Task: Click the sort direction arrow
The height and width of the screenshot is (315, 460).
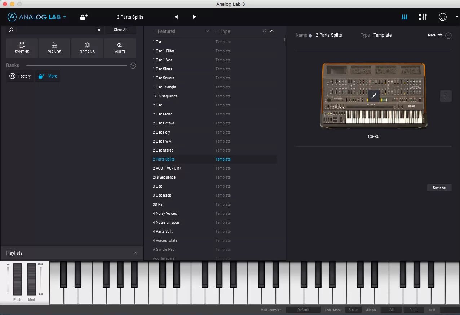Action: point(272,31)
